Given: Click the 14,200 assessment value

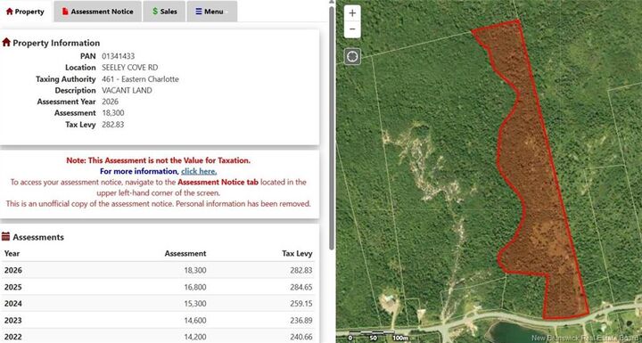Looking at the screenshot, I should pyautogui.click(x=195, y=337).
